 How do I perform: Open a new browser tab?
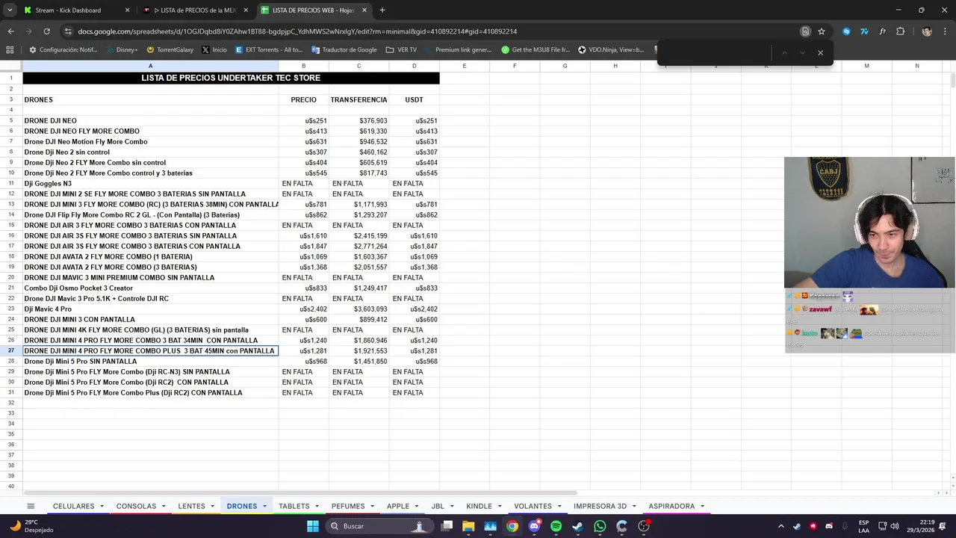click(x=382, y=10)
